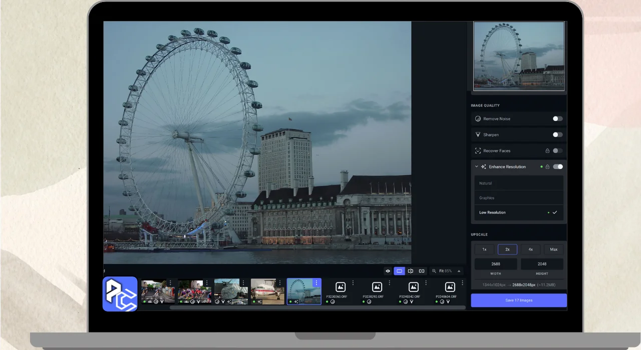Open three-dot menu on London Eye thumbnail

point(316,283)
